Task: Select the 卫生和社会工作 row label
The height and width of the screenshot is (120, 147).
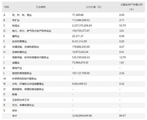Action: coord(21,100)
